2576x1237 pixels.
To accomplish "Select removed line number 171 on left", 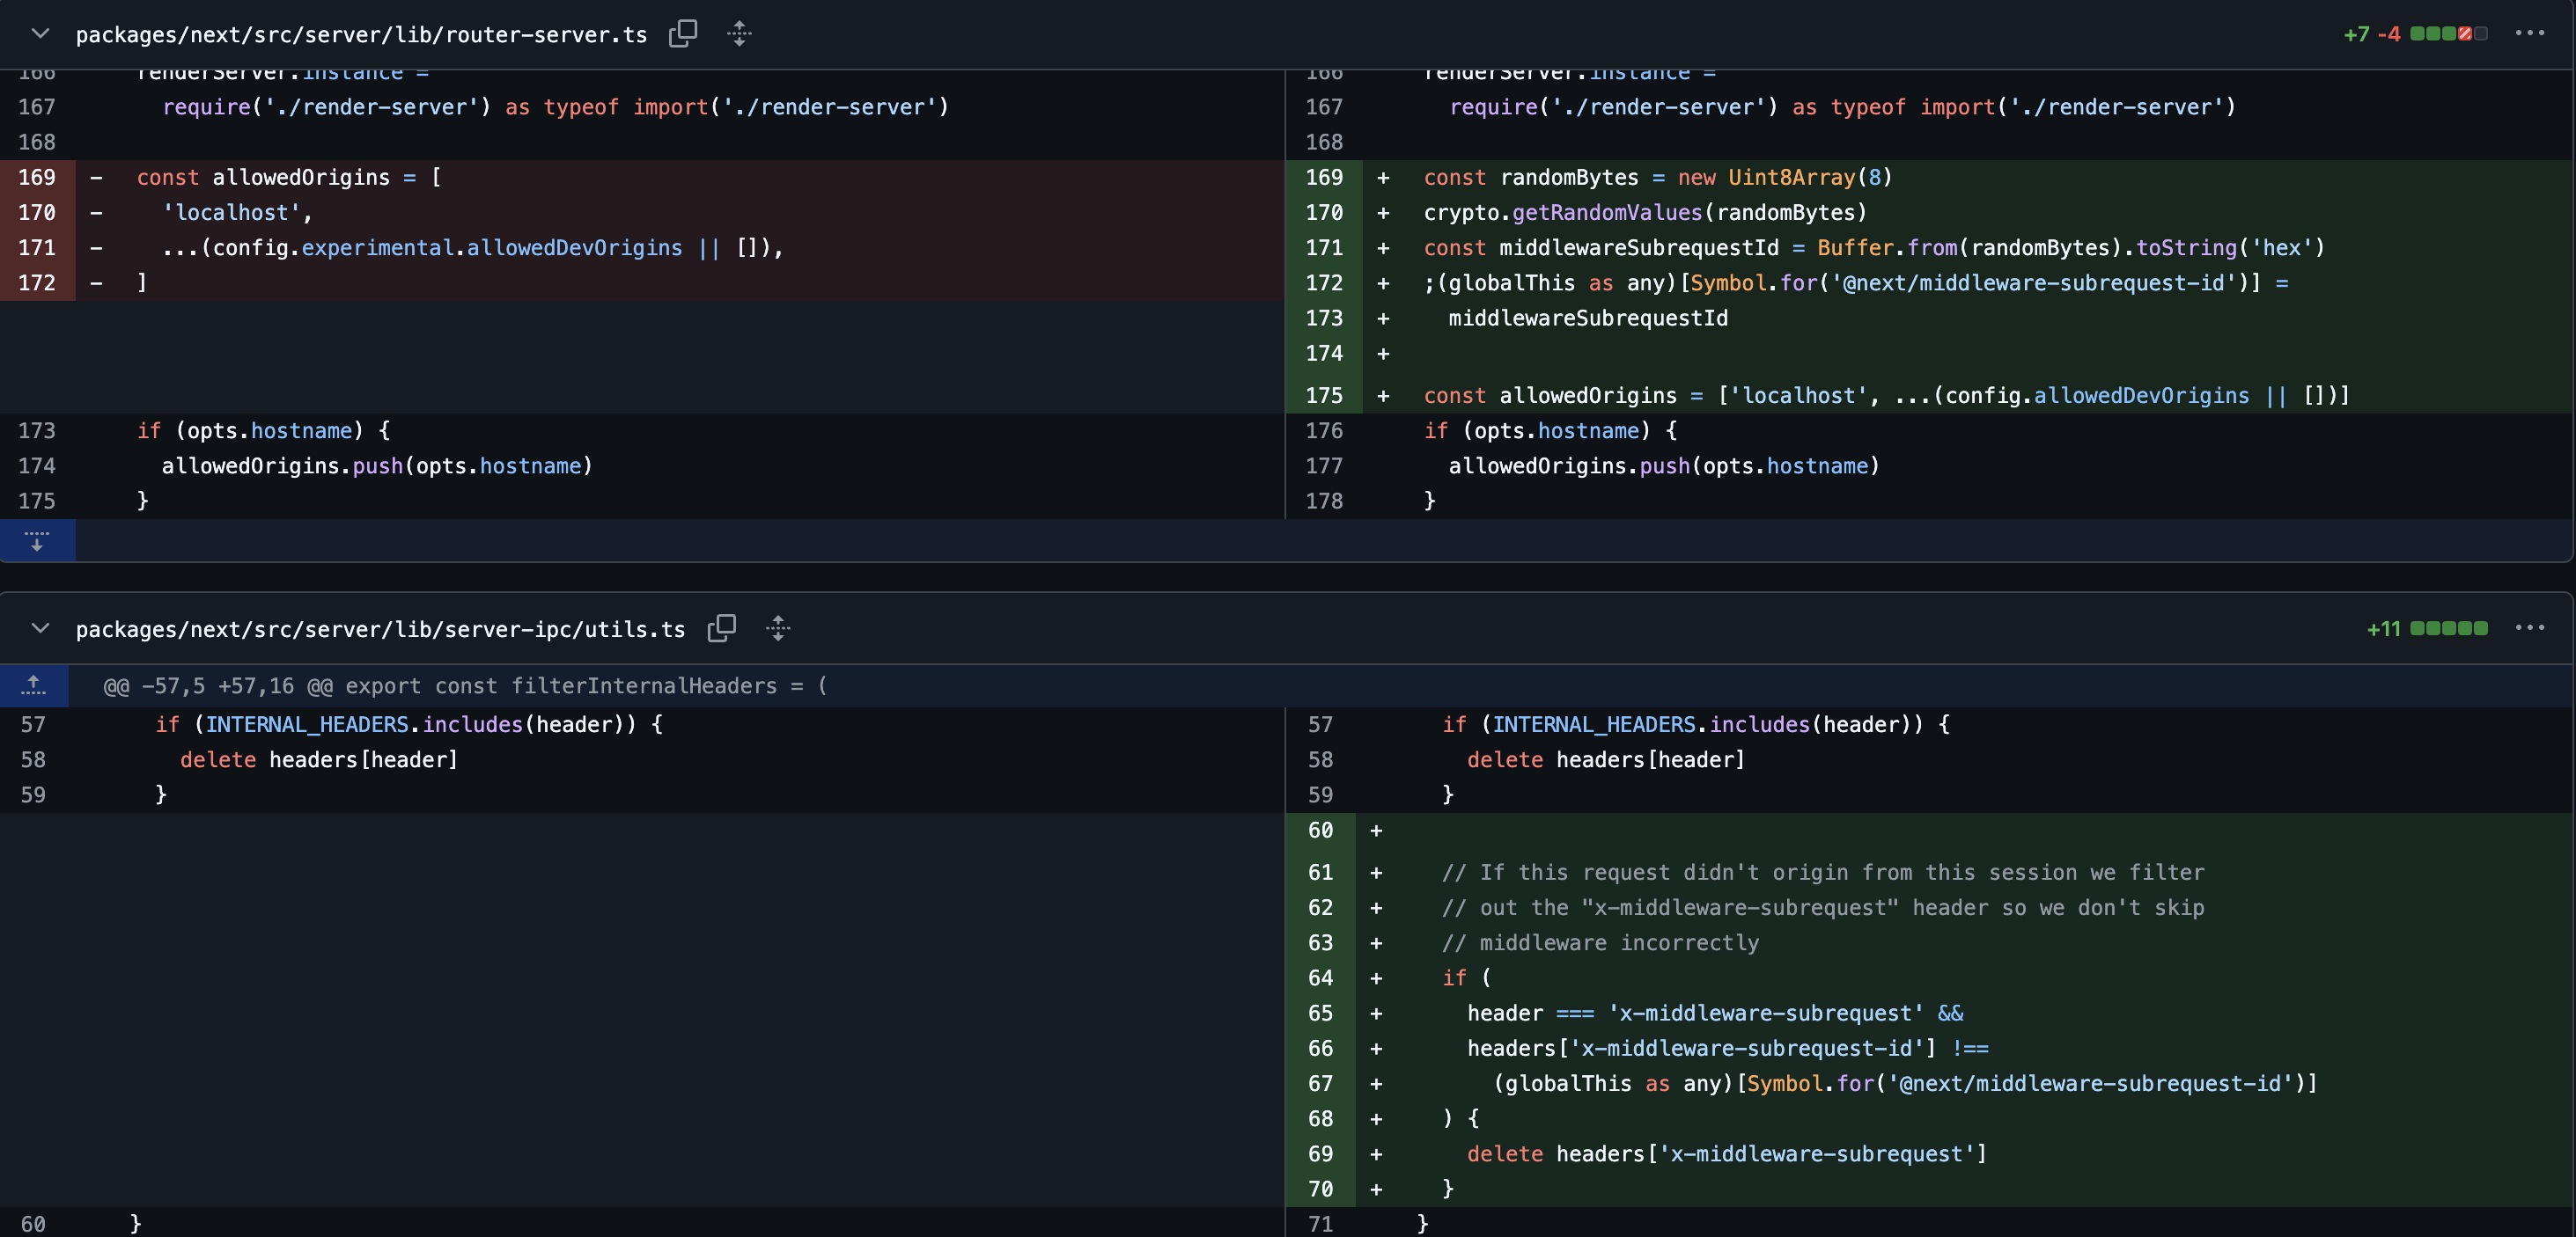I will [37, 247].
